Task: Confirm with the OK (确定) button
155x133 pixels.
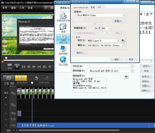Action: pyautogui.click(x=117, y=59)
